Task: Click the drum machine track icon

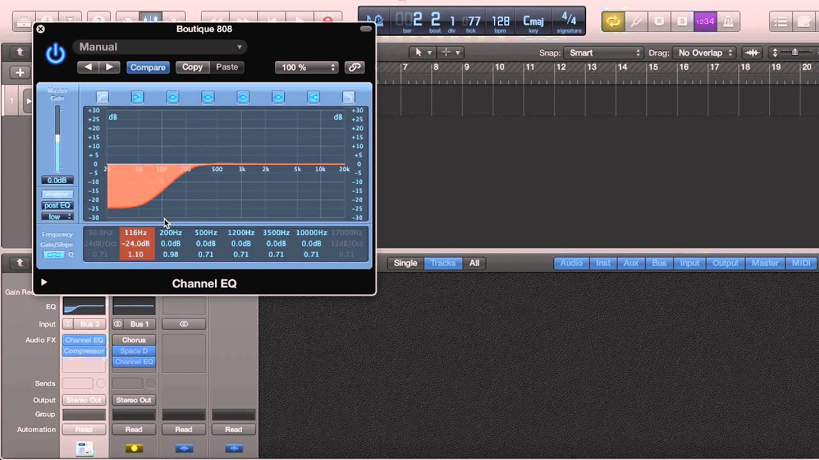Action: click(84, 448)
